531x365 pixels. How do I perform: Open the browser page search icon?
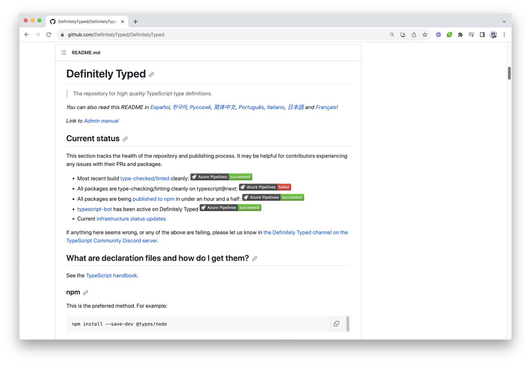(392, 34)
